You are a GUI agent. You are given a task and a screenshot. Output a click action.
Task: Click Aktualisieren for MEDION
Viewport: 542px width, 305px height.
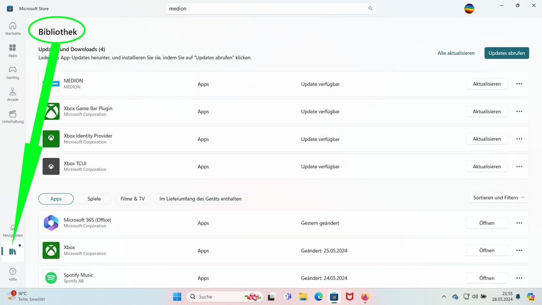487,84
